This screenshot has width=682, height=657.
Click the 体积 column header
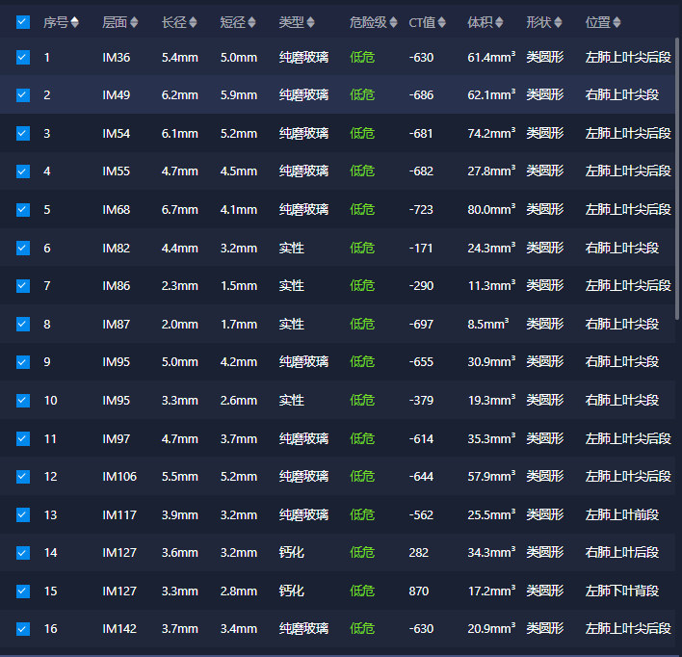[x=480, y=22]
